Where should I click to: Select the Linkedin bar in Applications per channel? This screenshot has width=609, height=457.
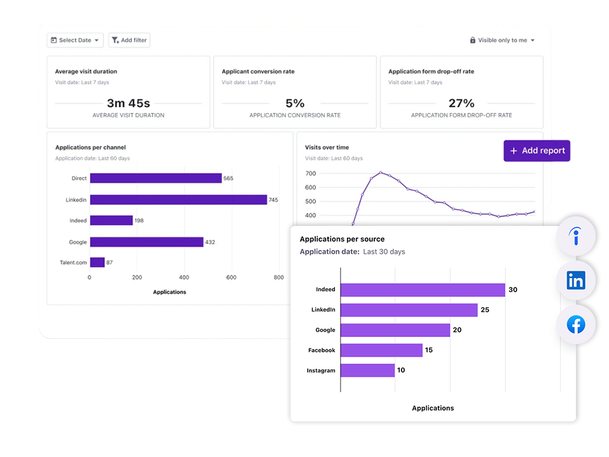178,200
